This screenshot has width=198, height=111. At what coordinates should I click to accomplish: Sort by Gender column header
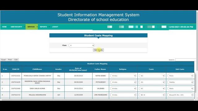58,69
